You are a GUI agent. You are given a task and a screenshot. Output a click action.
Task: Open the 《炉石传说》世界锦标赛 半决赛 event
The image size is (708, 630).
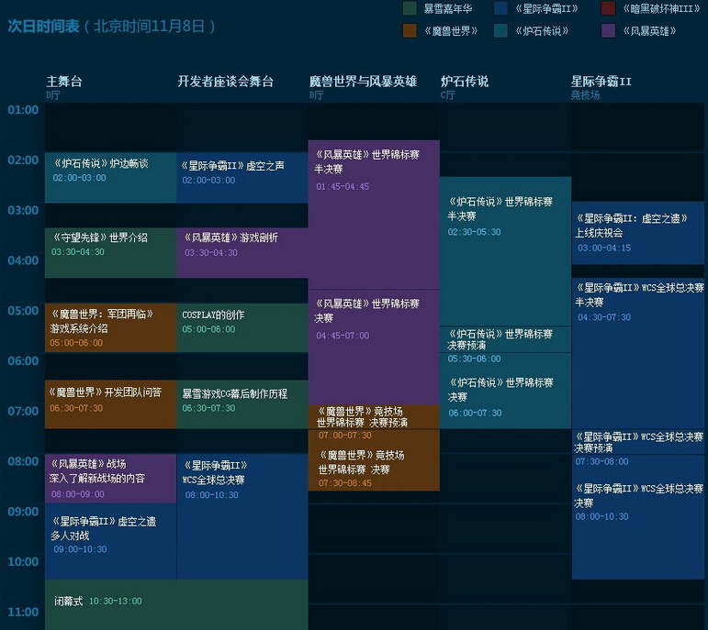(x=505, y=251)
